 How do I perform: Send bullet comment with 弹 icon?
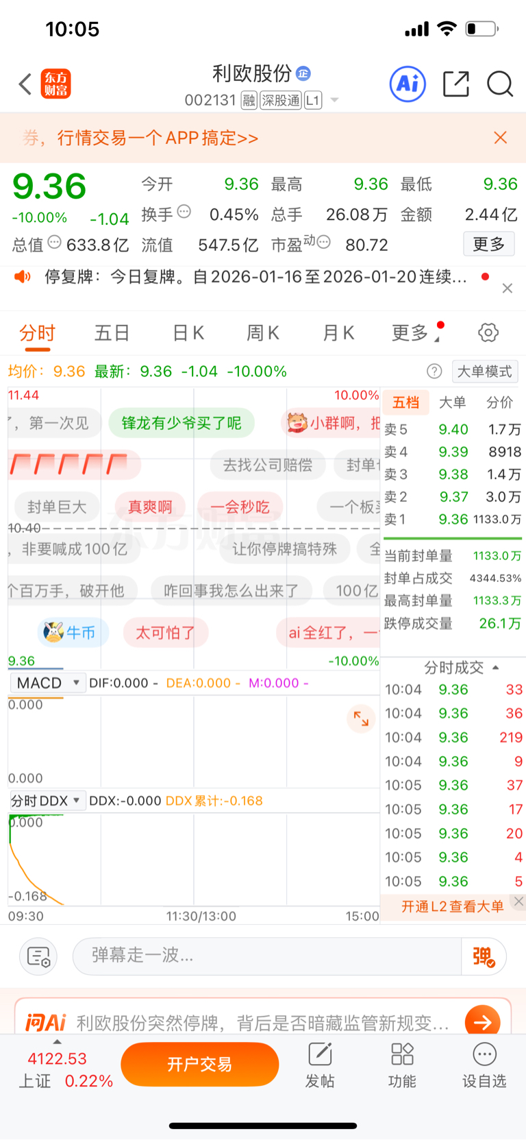(484, 956)
